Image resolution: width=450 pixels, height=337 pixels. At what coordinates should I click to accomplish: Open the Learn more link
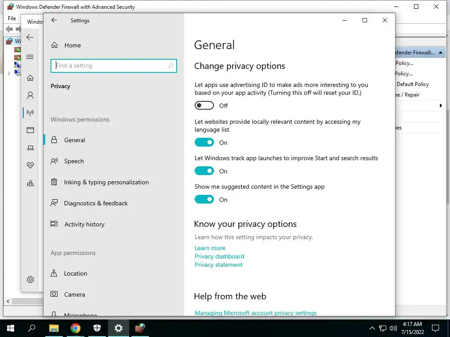coord(210,248)
